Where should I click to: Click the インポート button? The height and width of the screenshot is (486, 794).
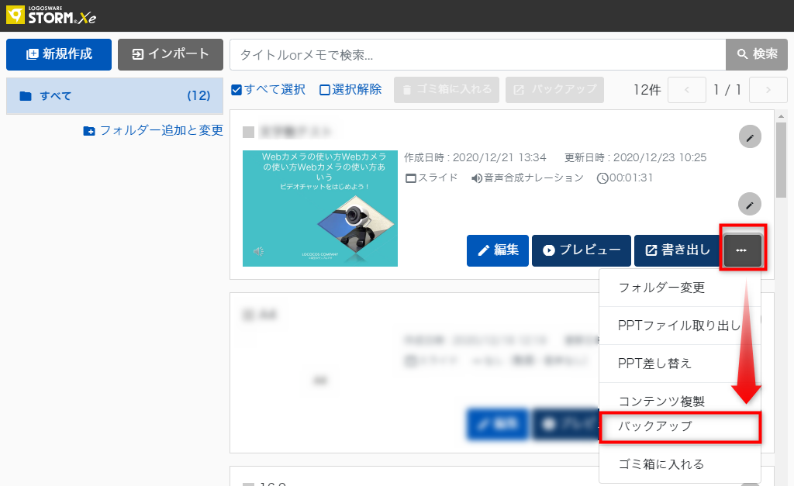point(171,54)
